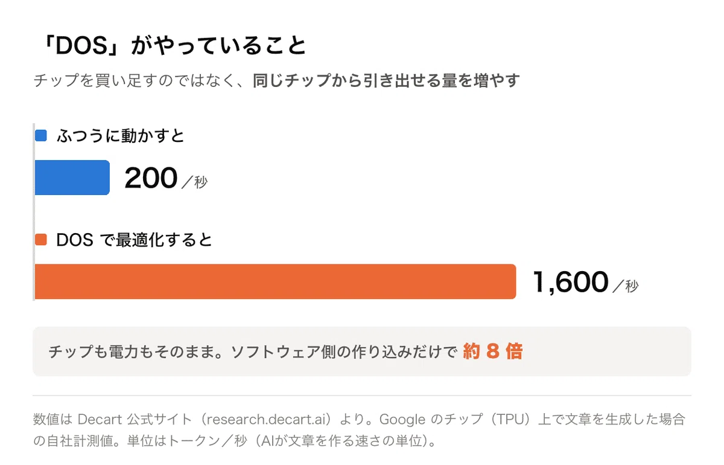724x465 pixels.
Task: Select the blue 200 bar
Action: (72, 178)
